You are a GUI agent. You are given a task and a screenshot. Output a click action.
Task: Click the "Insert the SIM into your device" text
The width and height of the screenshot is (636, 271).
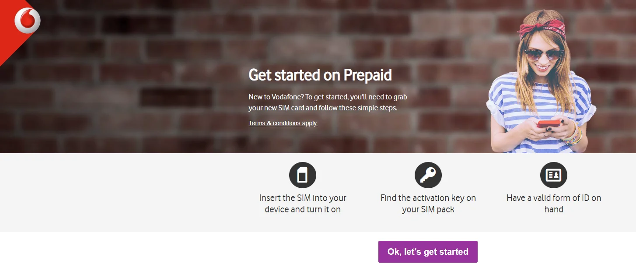coord(302,204)
